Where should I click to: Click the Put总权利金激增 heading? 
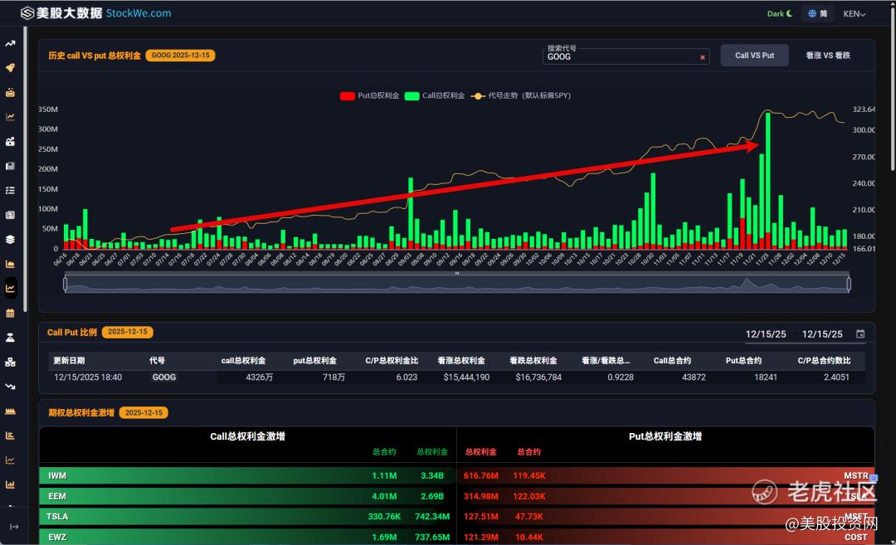[665, 436]
